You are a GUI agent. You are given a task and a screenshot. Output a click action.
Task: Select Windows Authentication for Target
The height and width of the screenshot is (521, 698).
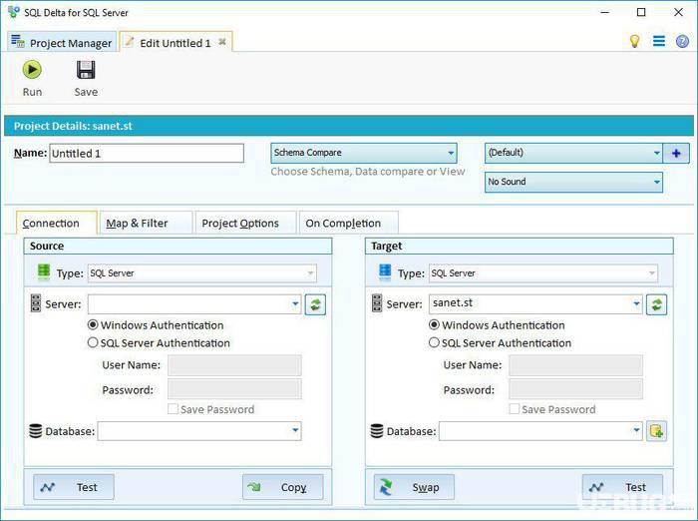(434, 325)
